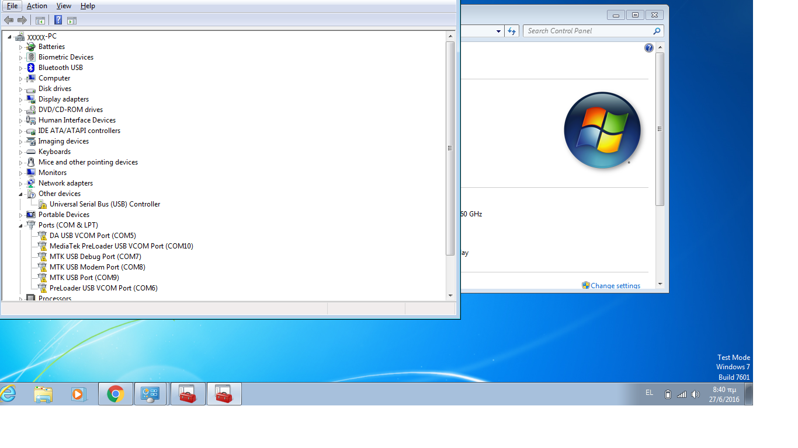Expand the Keyboards category

[20, 152]
